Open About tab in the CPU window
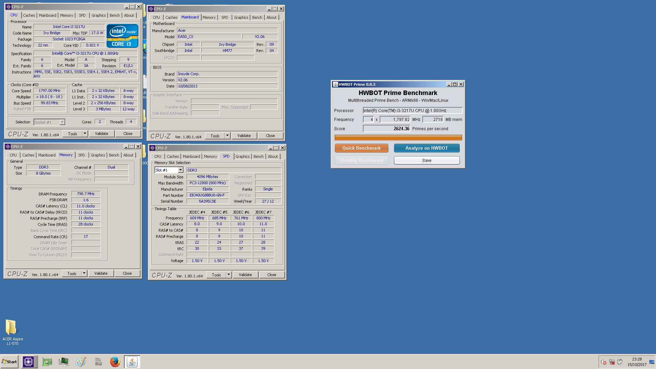 tap(129, 15)
